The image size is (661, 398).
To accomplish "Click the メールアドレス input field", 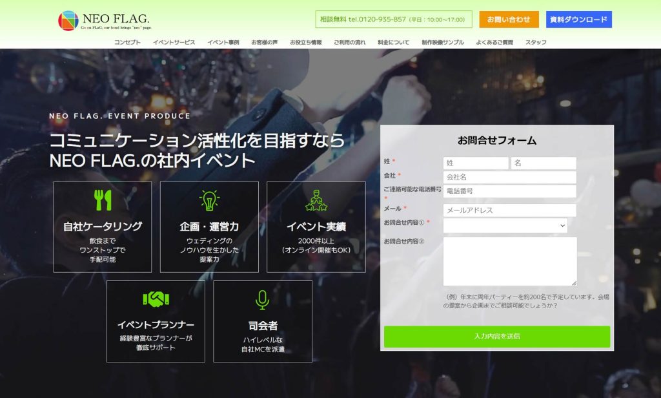I will pos(510,210).
